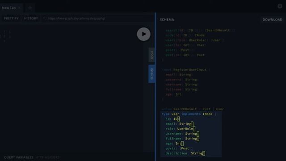Click the 'union SearchResult' line
The width and height of the screenshot is (286, 161).
(193, 109)
